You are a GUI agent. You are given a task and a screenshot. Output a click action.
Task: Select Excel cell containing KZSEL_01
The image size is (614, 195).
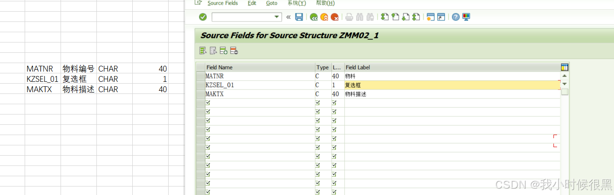[x=43, y=79]
